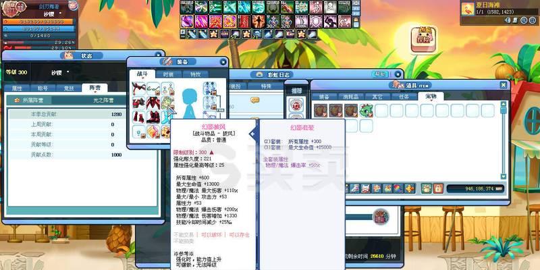Click the 所属阵营 label

(32, 100)
